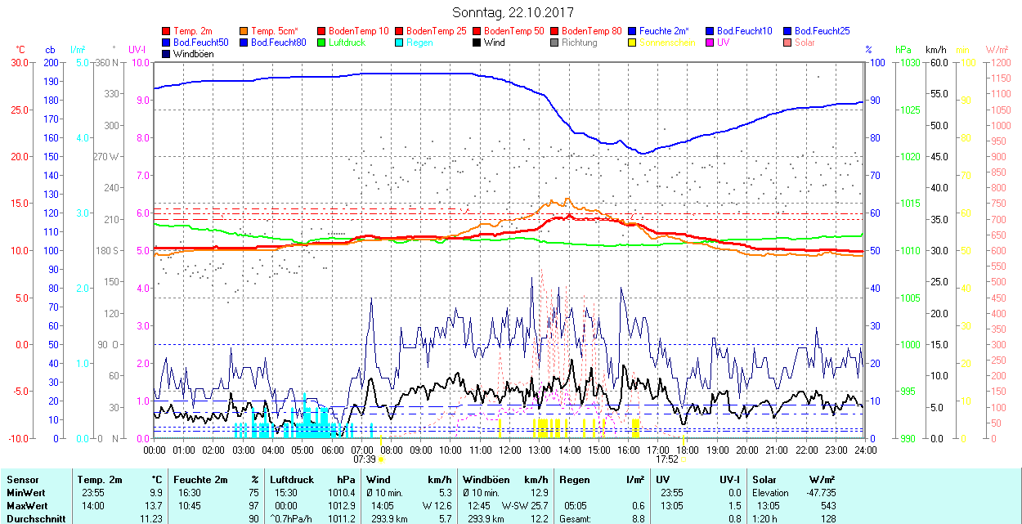The width and height of the screenshot is (1022, 524).
Task: Click the 17:52 sunset time marker
Action: point(666,459)
